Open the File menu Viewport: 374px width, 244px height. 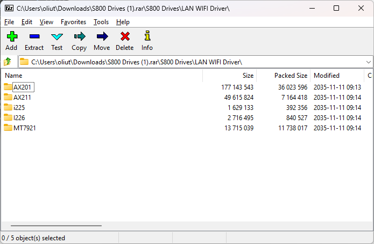[x=9, y=22]
